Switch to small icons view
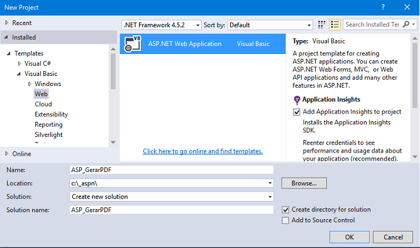The image size is (420, 248). coord(321,24)
